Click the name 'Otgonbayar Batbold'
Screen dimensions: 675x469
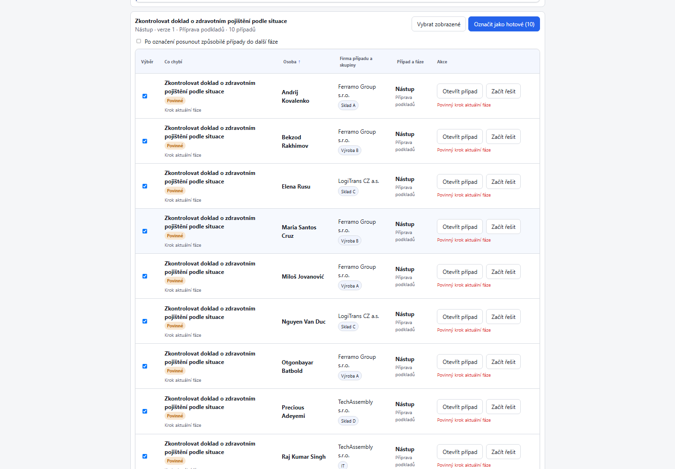tap(297, 367)
